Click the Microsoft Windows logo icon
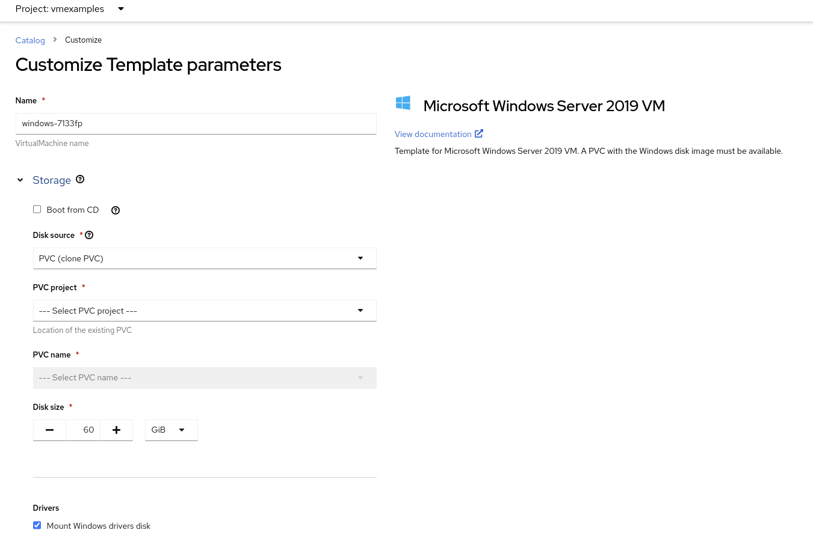813x536 pixels. tap(403, 103)
